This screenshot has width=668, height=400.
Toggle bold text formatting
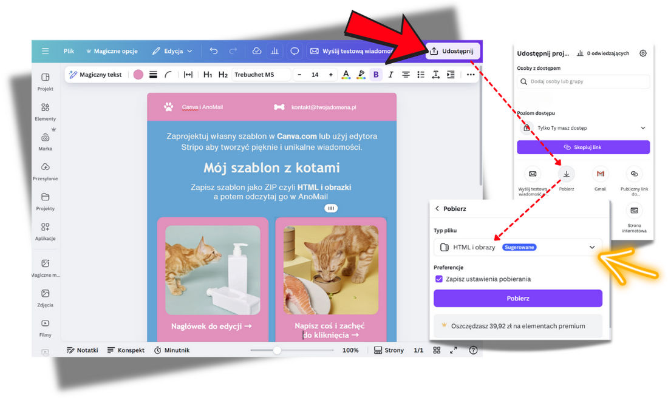376,75
